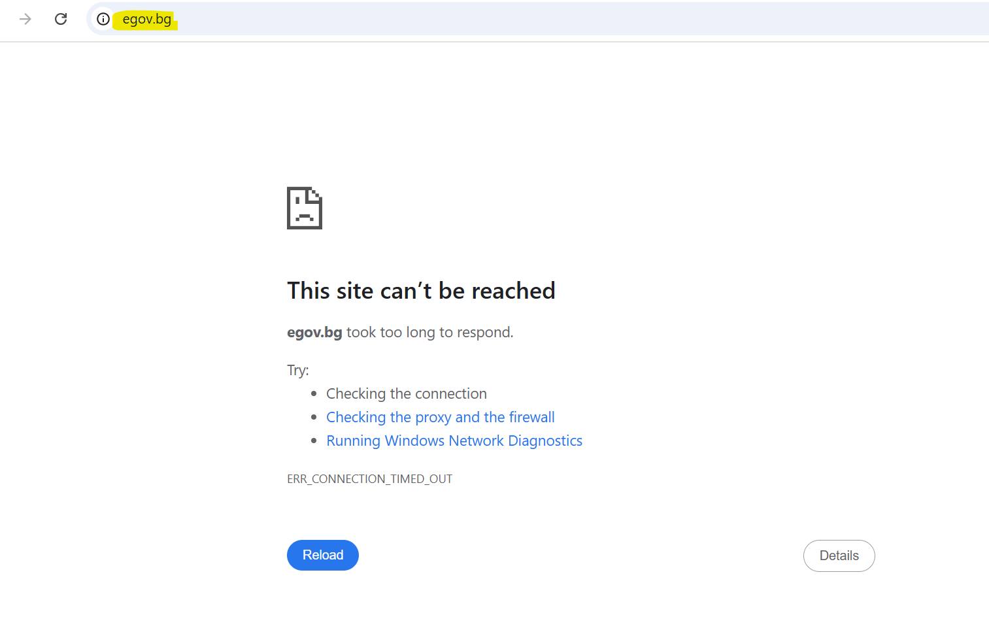Click the "Checking the connection" suggestion text

[406, 393]
